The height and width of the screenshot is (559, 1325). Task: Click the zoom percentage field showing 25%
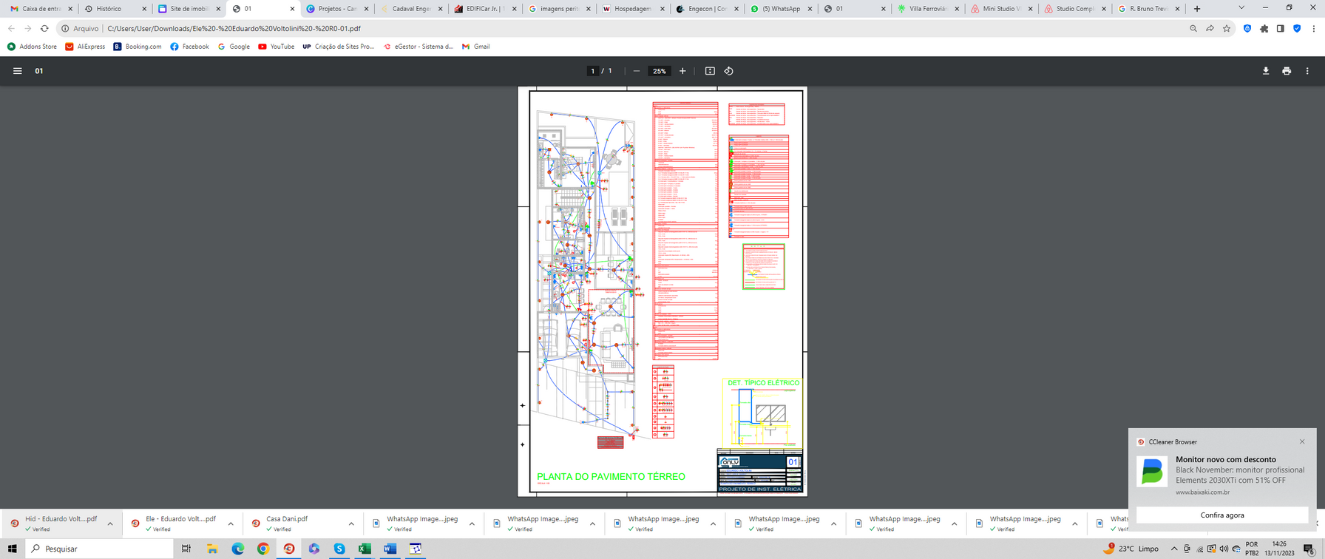659,71
